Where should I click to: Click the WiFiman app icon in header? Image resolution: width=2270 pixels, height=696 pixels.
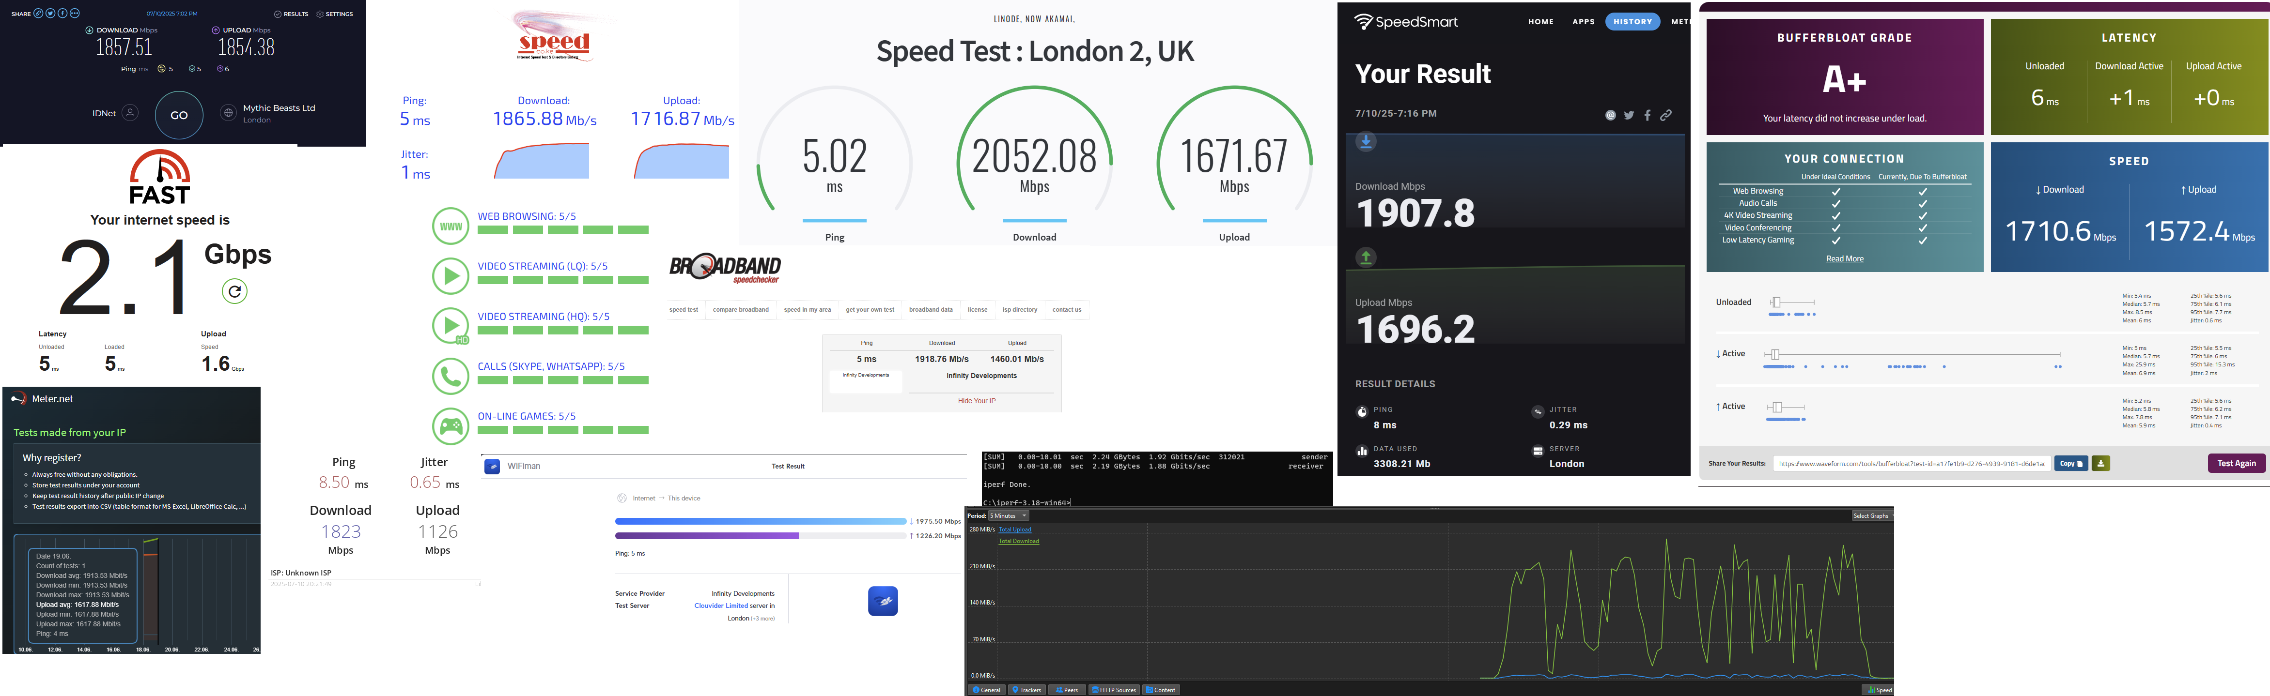pyautogui.click(x=492, y=467)
